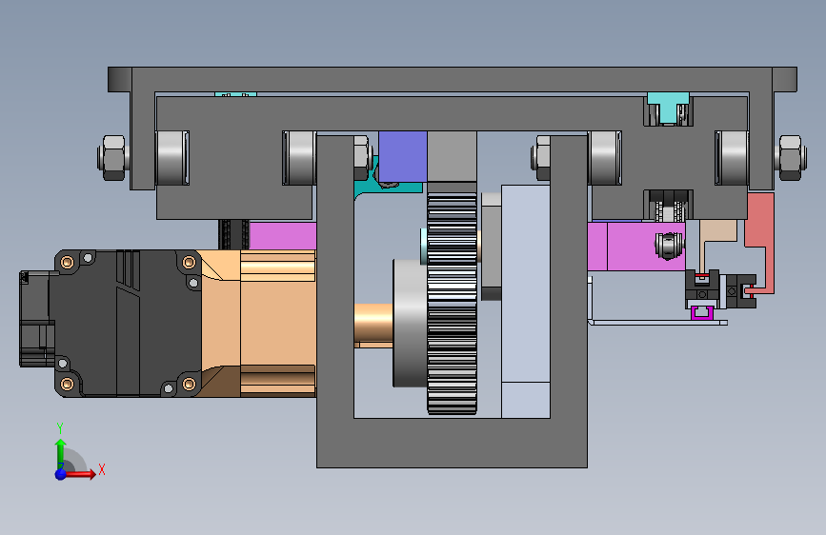Screen dimensions: 826x535
Task: Click the blue Z axis ball of the triad
Action: tap(61, 474)
